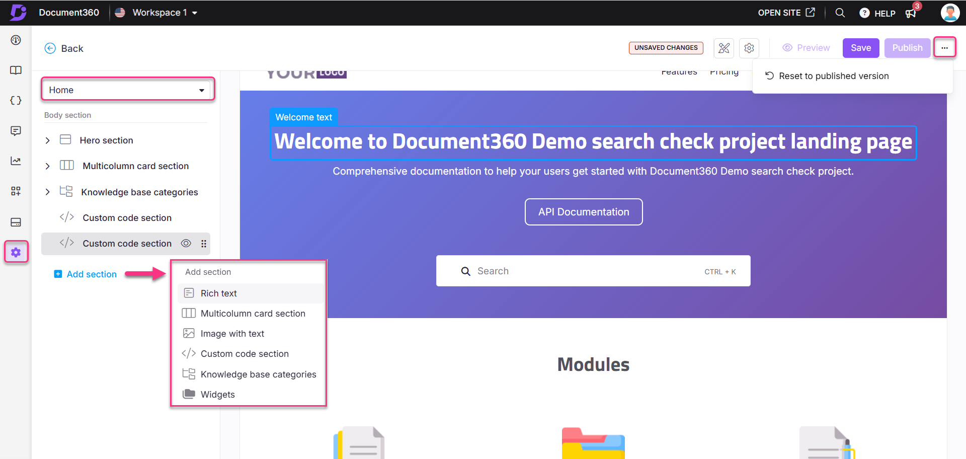Click the Comprehensive documentation subtitle text
966x459 pixels.
pos(593,171)
